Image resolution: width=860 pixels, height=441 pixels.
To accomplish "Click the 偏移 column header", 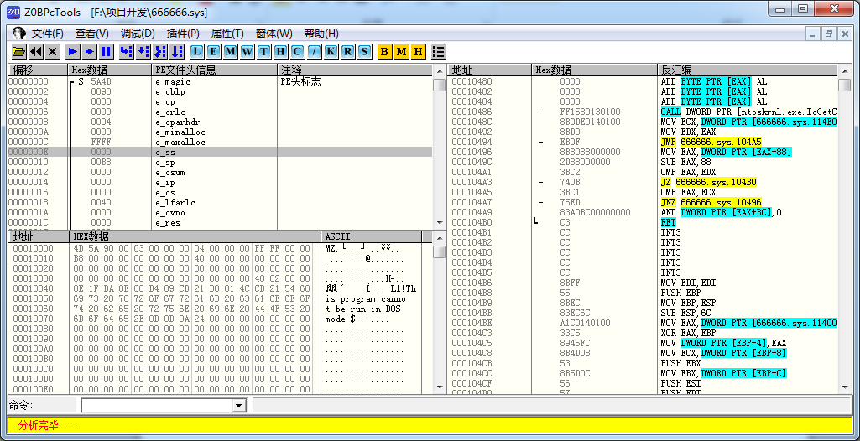I will click(38, 70).
